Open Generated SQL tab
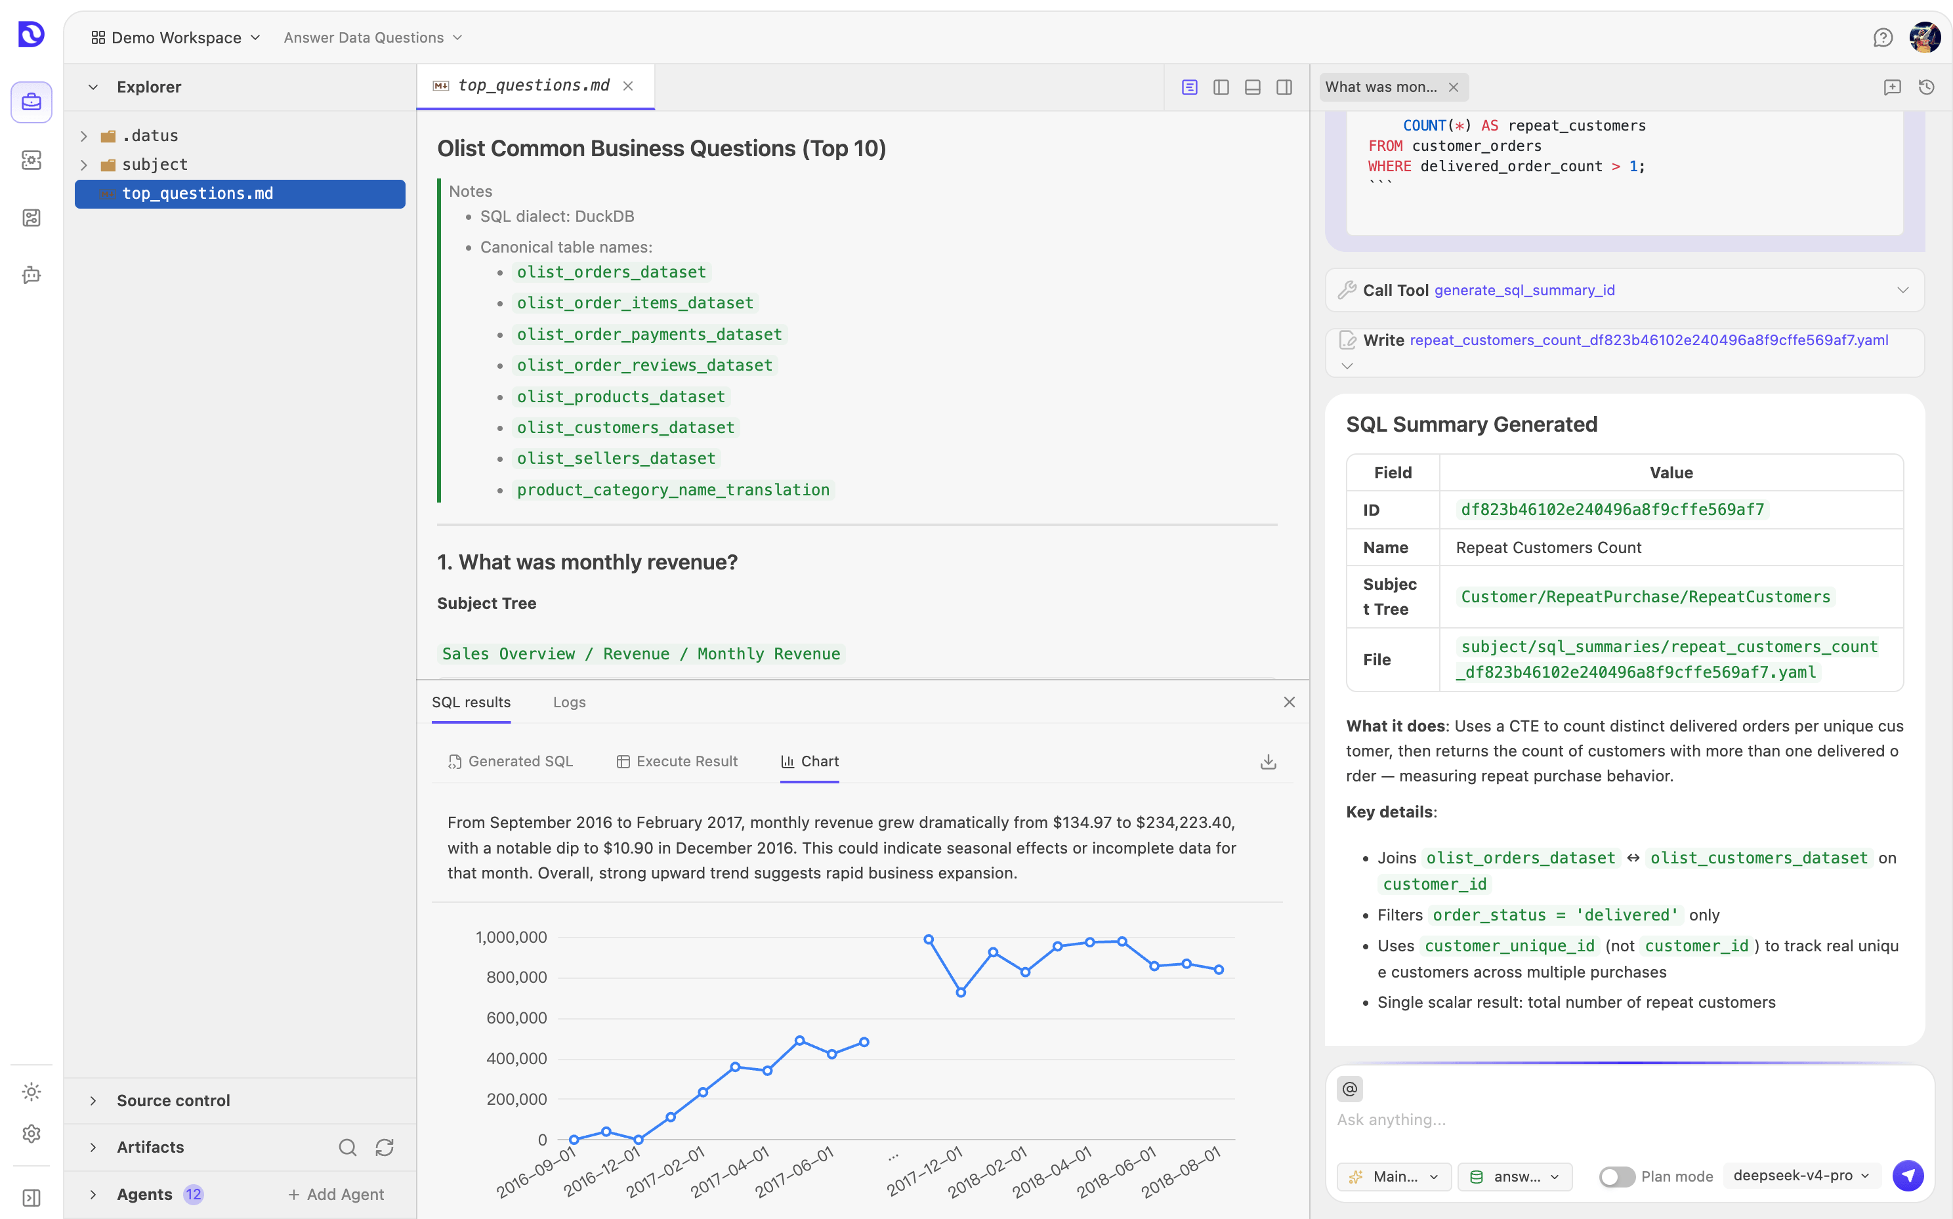 tap(511, 762)
